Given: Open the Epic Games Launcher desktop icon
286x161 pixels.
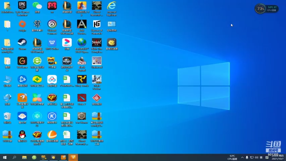Looking at the screenshot, I should 22,9.
